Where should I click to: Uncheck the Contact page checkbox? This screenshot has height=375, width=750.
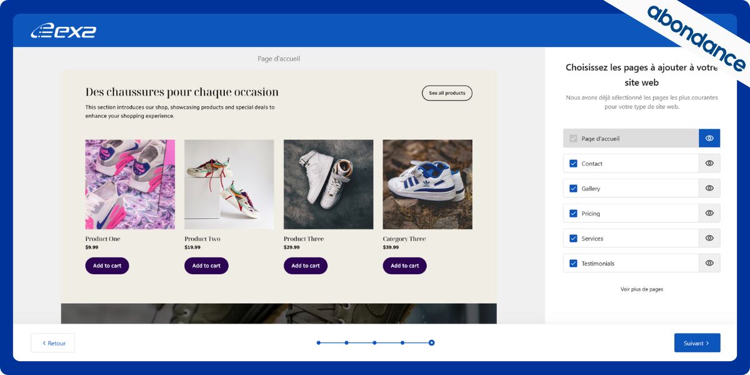[x=573, y=164]
